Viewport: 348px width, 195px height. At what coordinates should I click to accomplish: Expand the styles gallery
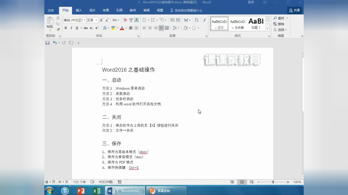pyautogui.click(x=267, y=28)
